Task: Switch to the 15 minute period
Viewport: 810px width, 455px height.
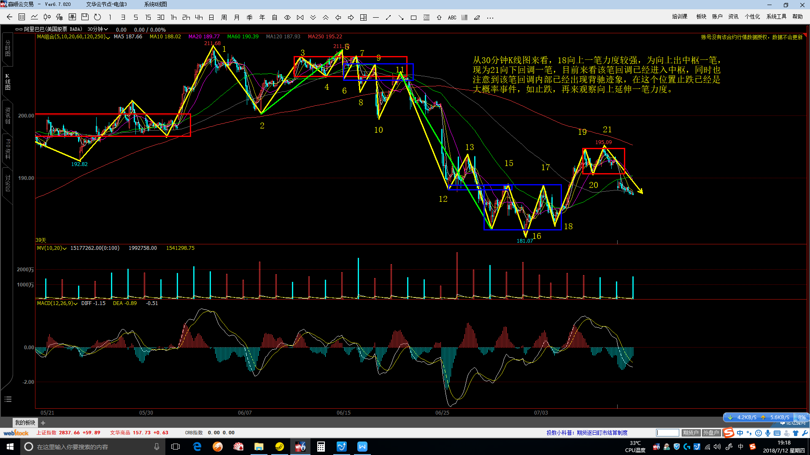Action: [x=148, y=17]
